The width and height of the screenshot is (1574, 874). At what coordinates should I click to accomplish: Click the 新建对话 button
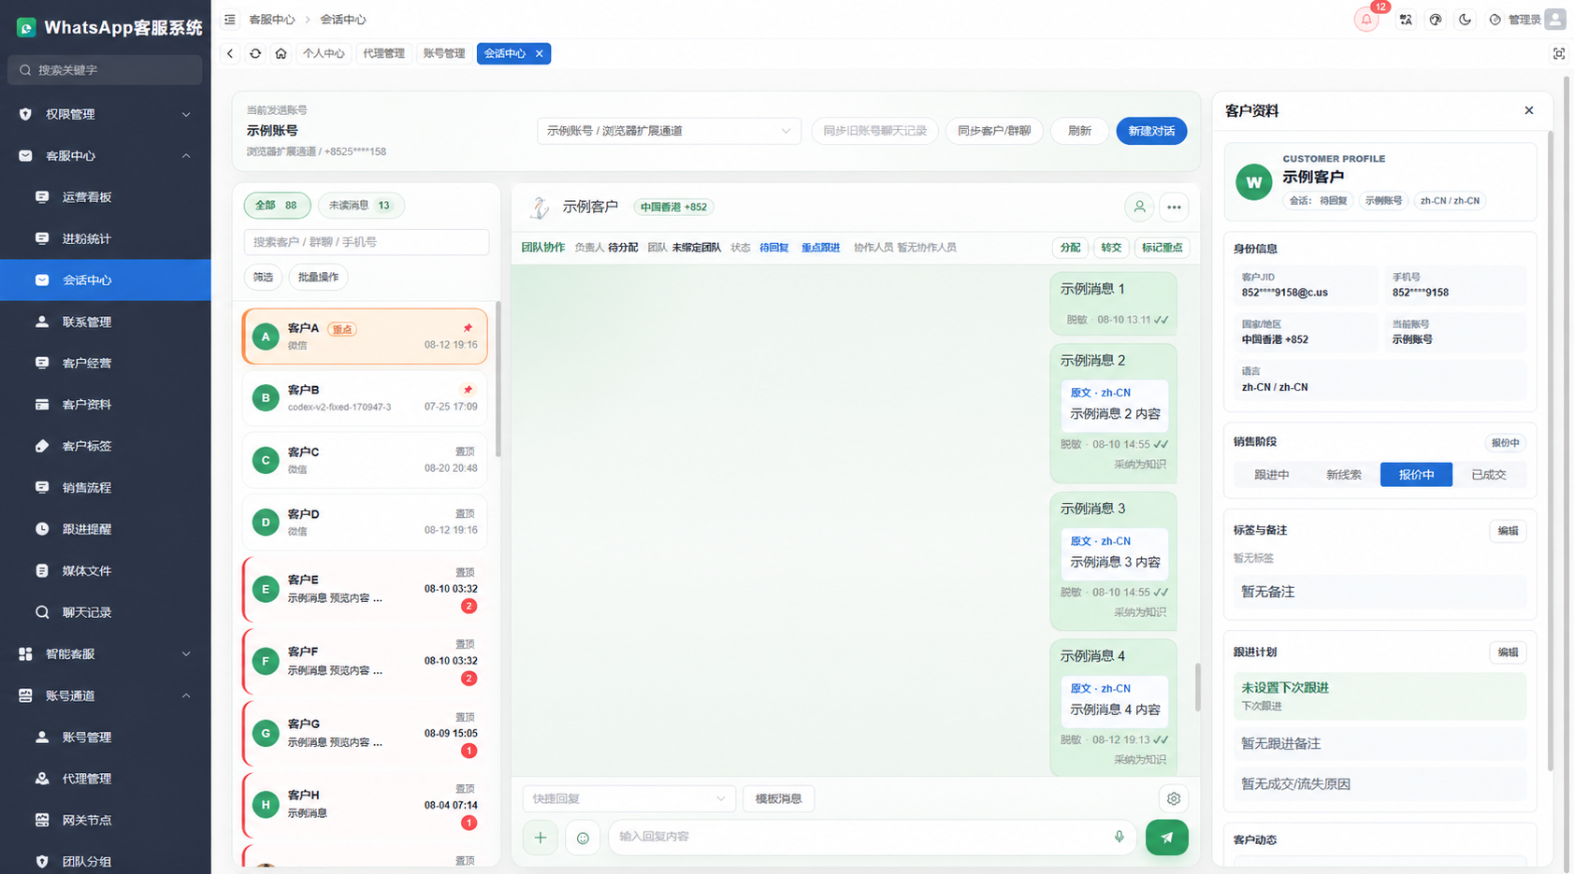click(x=1151, y=131)
